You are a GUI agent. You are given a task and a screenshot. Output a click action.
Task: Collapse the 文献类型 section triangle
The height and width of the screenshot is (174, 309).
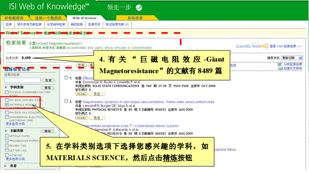tap(6, 131)
